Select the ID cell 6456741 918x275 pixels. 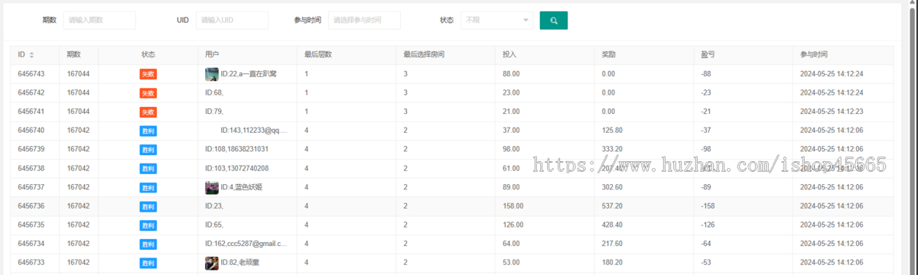coord(31,112)
